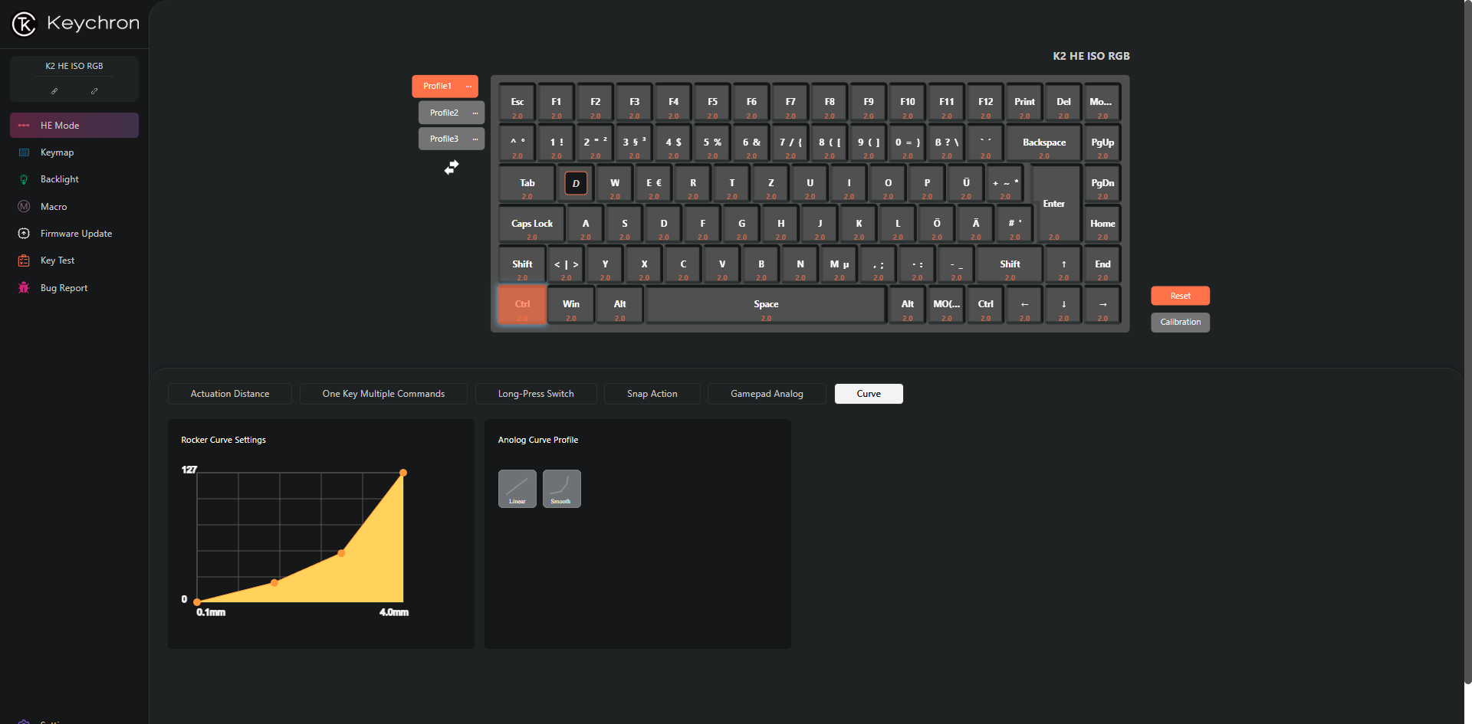Open the One Key Multiple Commands tab
1472x724 pixels.
click(383, 394)
